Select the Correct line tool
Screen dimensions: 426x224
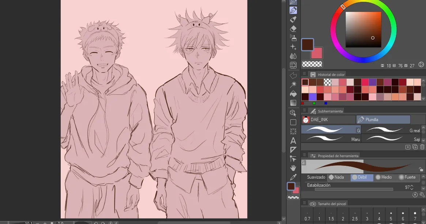pyautogui.click(x=293, y=159)
